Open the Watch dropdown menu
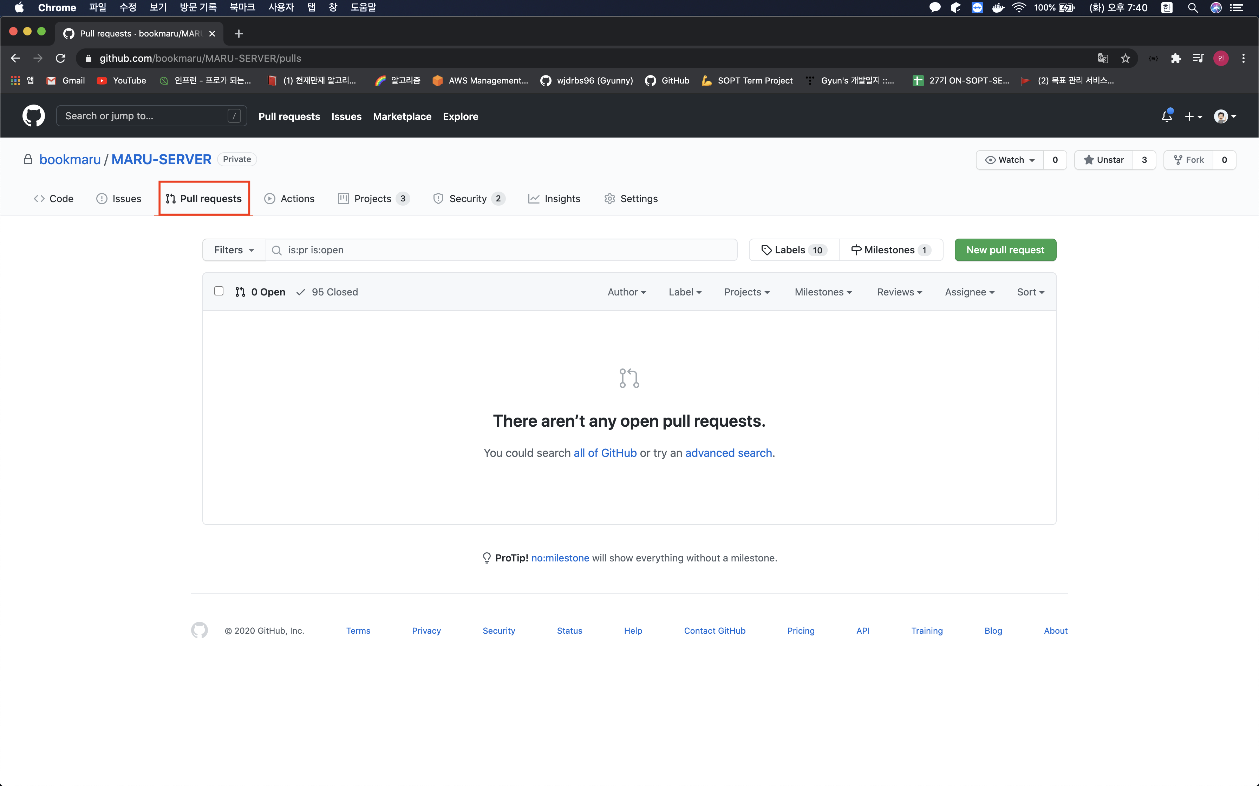1259x786 pixels. tap(1010, 160)
